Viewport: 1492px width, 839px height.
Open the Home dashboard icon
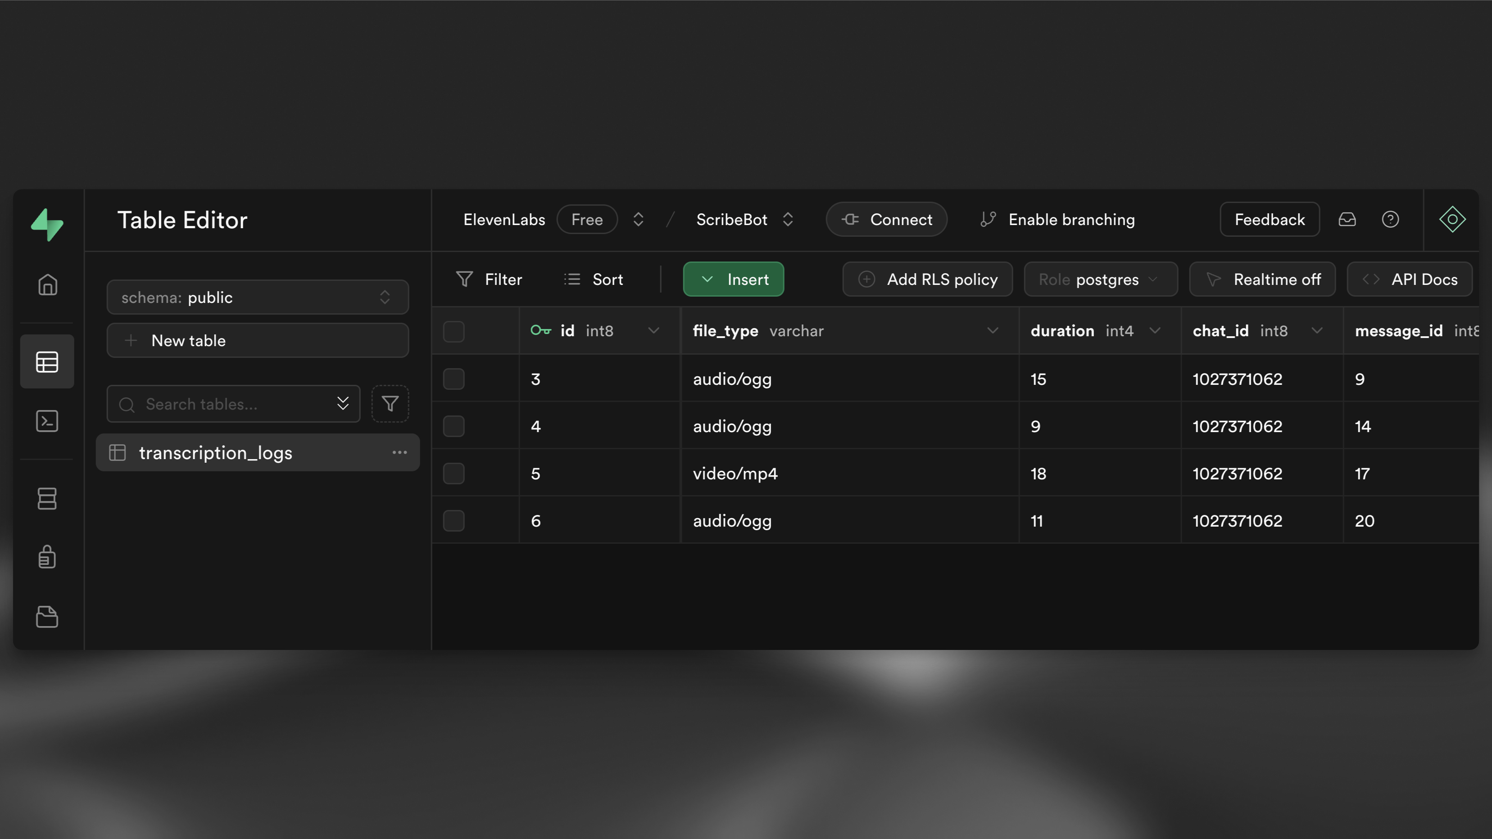pos(47,284)
